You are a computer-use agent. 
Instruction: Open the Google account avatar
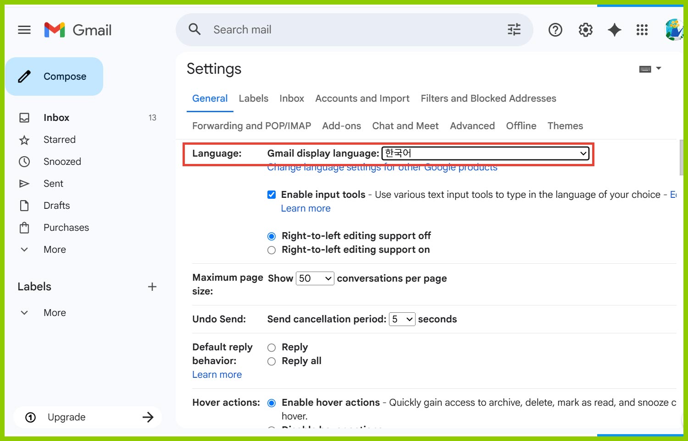tap(674, 30)
